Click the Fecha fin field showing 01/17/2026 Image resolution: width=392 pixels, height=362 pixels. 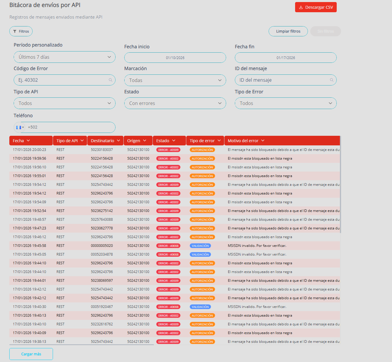pos(285,58)
